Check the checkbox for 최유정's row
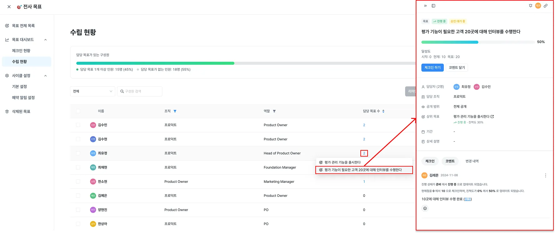The height and width of the screenshot is (233, 555). pos(78,153)
